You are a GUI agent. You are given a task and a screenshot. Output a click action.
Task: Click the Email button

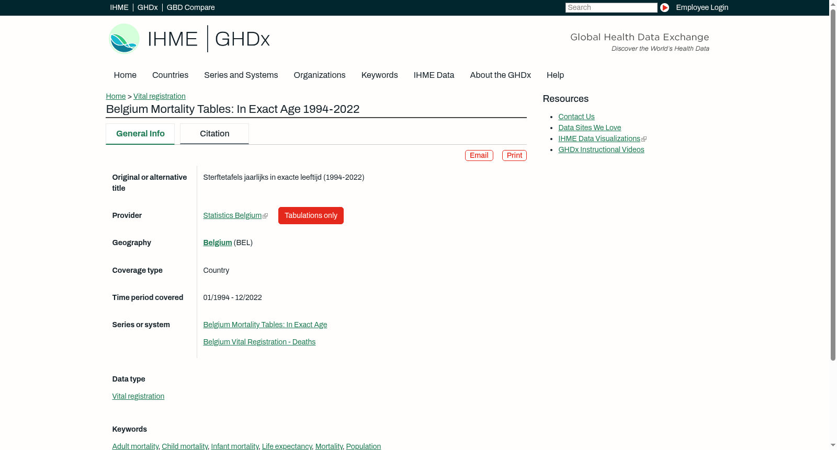point(479,156)
